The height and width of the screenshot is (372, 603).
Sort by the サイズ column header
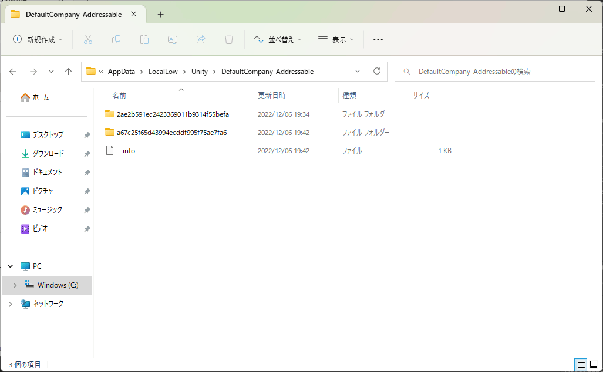click(x=421, y=95)
